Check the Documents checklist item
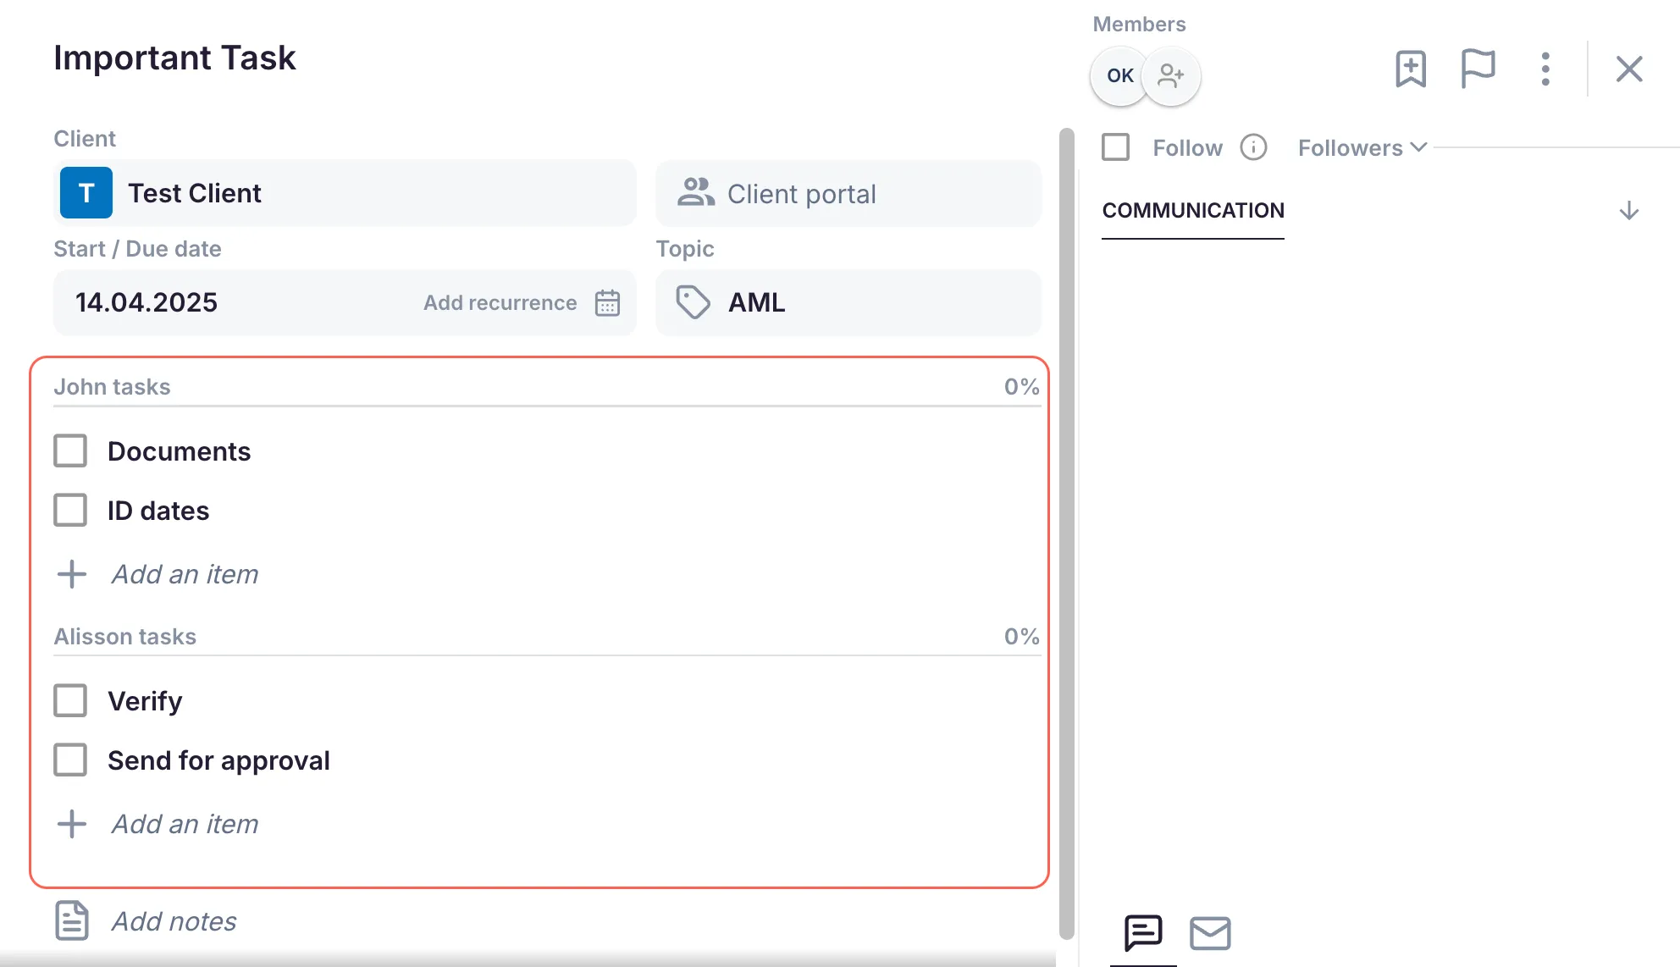The image size is (1680, 967). pyautogui.click(x=70, y=450)
